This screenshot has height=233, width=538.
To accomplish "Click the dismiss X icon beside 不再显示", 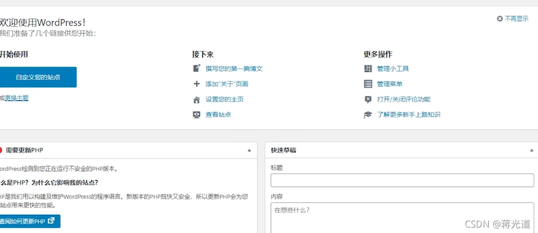I will pos(499,19).
